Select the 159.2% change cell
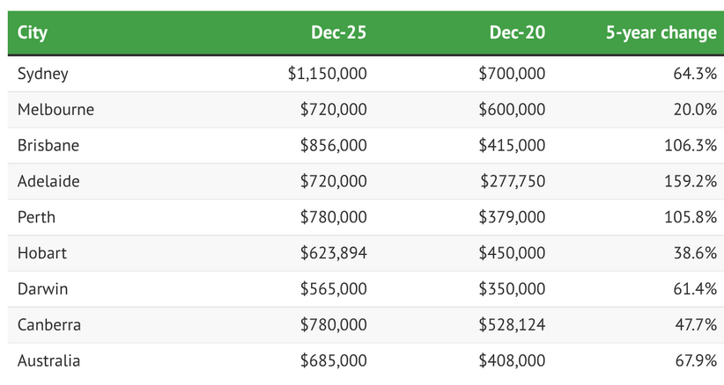Viewport: 724px width, 385px height. click(691, 181)
